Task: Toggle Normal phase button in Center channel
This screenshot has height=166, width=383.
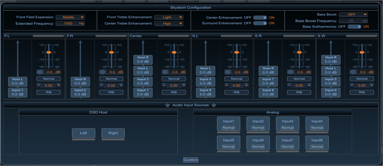Action: point(174,79)
